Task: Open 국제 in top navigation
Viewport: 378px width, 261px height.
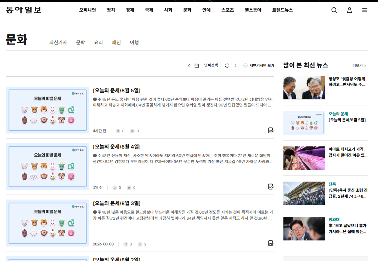Action: (149, 10)
